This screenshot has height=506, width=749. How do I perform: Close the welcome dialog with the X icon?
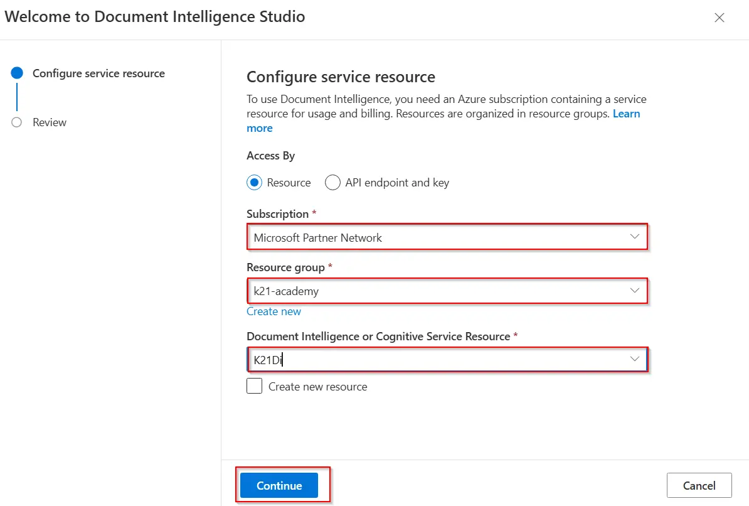coord(720,18)
